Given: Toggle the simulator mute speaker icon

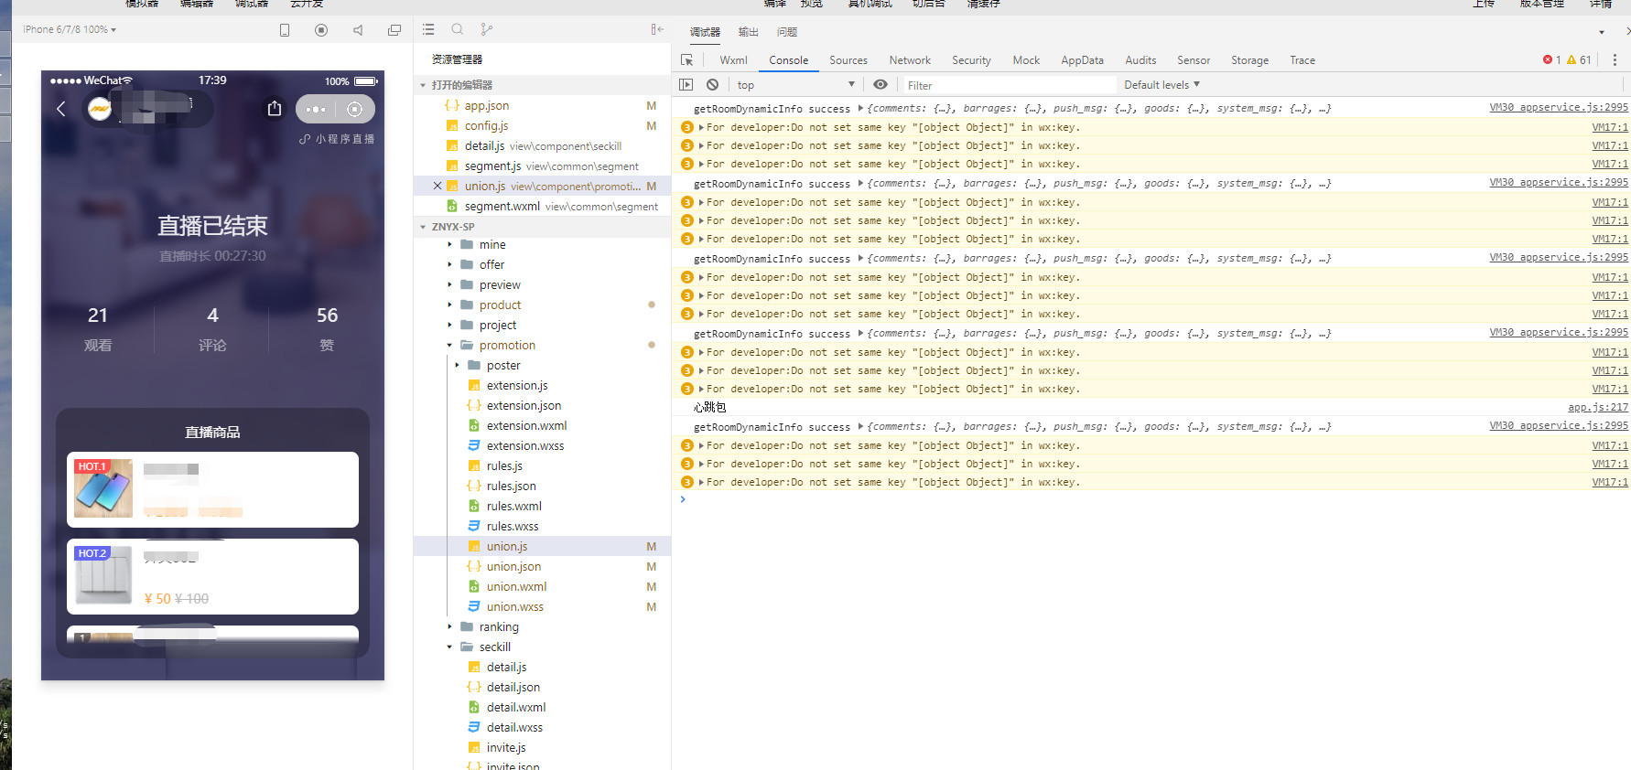Looking at the screenshot, I should (x=358, y=30).
